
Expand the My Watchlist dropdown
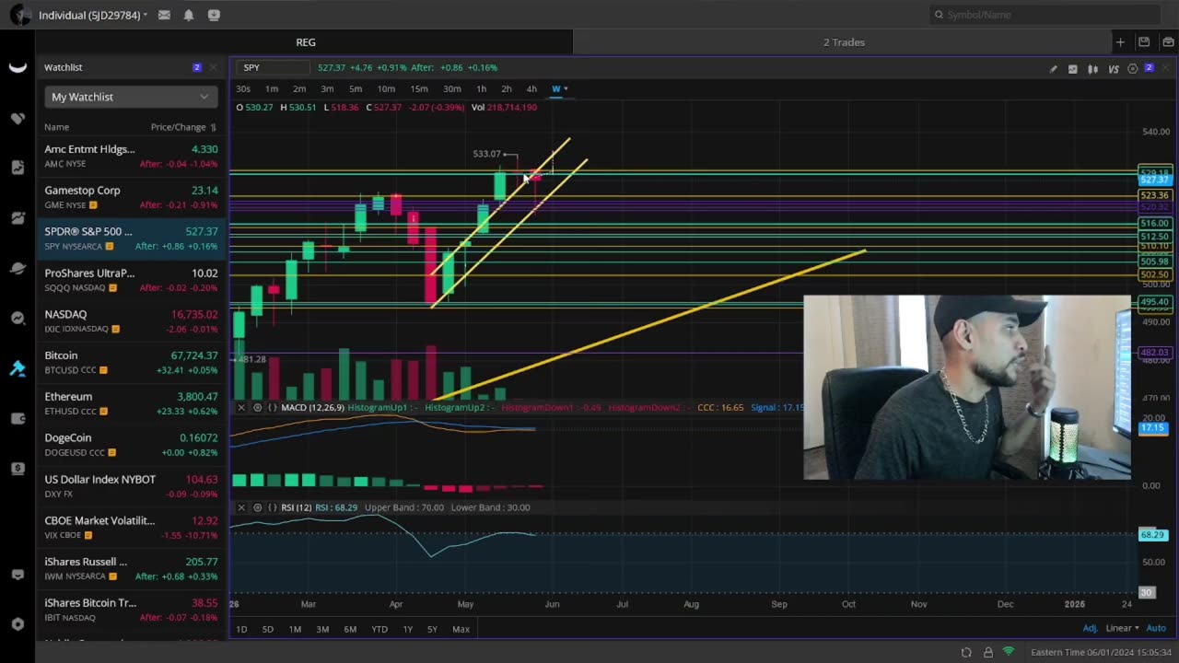130,97
